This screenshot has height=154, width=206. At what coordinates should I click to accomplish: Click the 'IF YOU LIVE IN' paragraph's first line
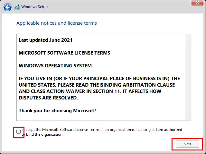click(99, 79)
